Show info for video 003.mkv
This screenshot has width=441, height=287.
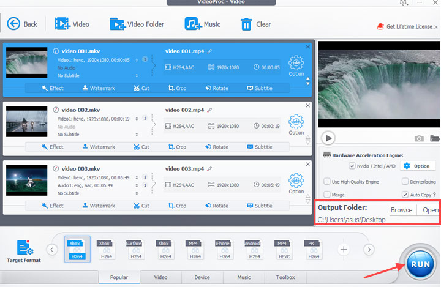[56, 169]
